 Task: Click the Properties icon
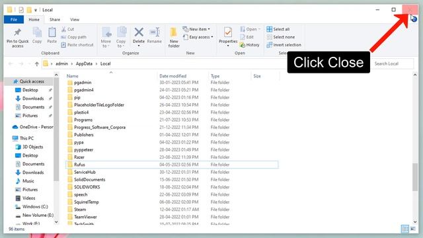(x=228, y=32)
